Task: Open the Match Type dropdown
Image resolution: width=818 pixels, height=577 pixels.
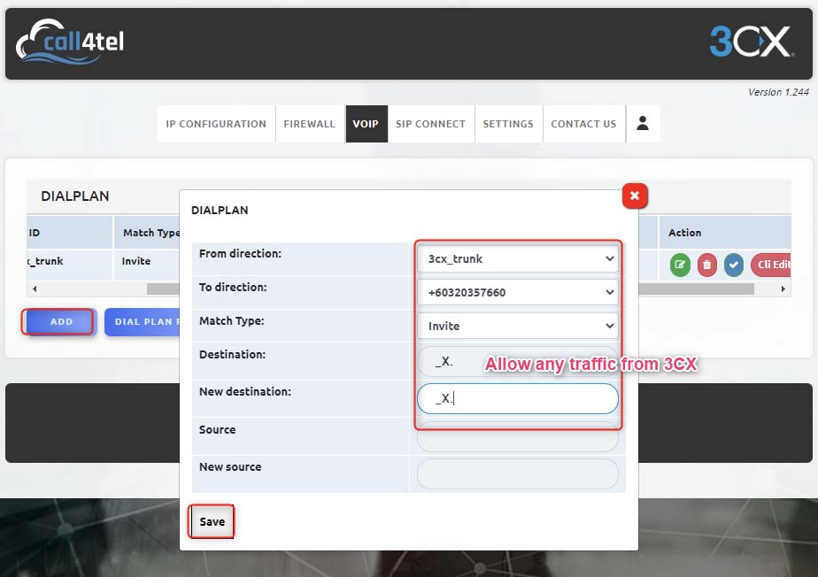Action: 518,326
